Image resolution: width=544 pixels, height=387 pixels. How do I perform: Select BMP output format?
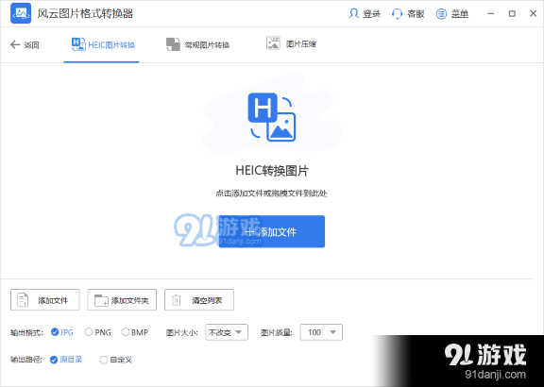pyautogui.click(x=135, y=332)
